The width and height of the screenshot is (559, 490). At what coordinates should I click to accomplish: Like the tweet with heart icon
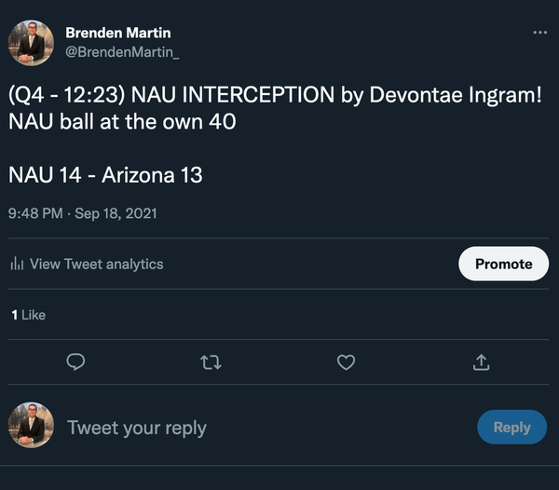(x=346, y=361)
